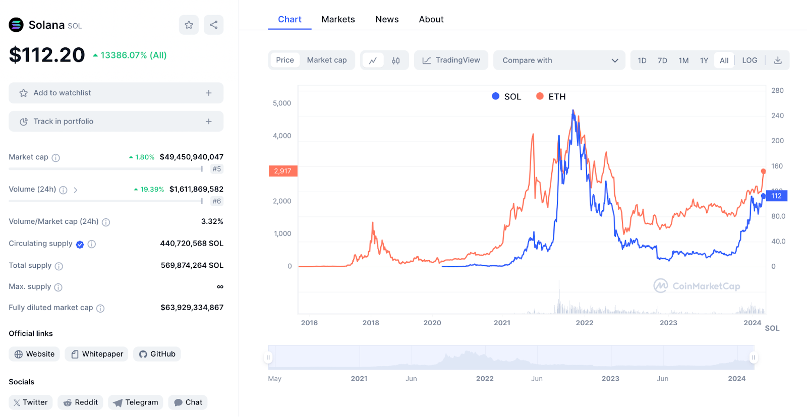Toggle the SOL series in the chart legend
The width and height of the screenshot is (807, 417).
(x=506, y=96)
